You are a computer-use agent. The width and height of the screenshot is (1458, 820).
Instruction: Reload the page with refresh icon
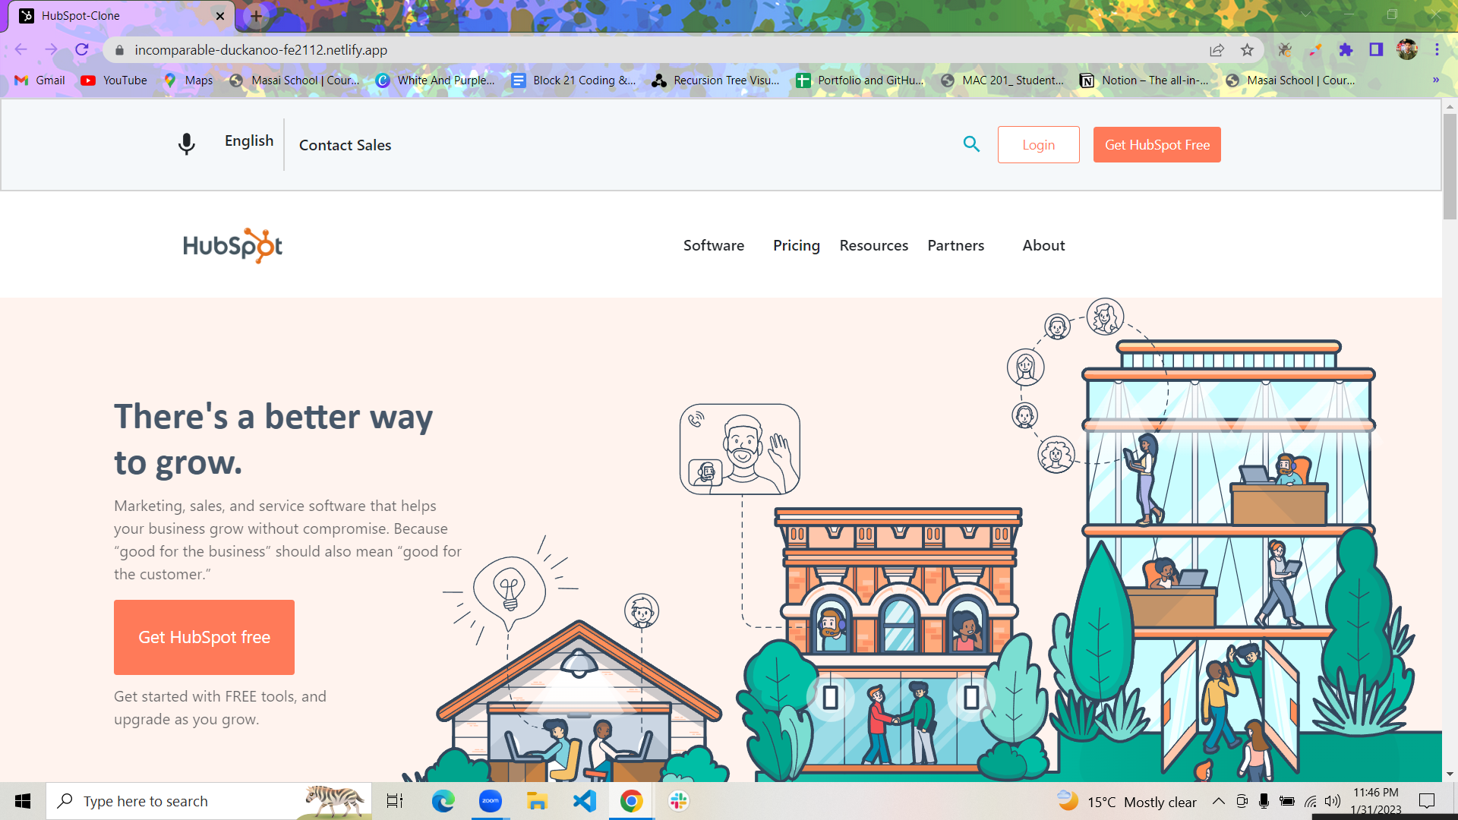tap(82, 49)
